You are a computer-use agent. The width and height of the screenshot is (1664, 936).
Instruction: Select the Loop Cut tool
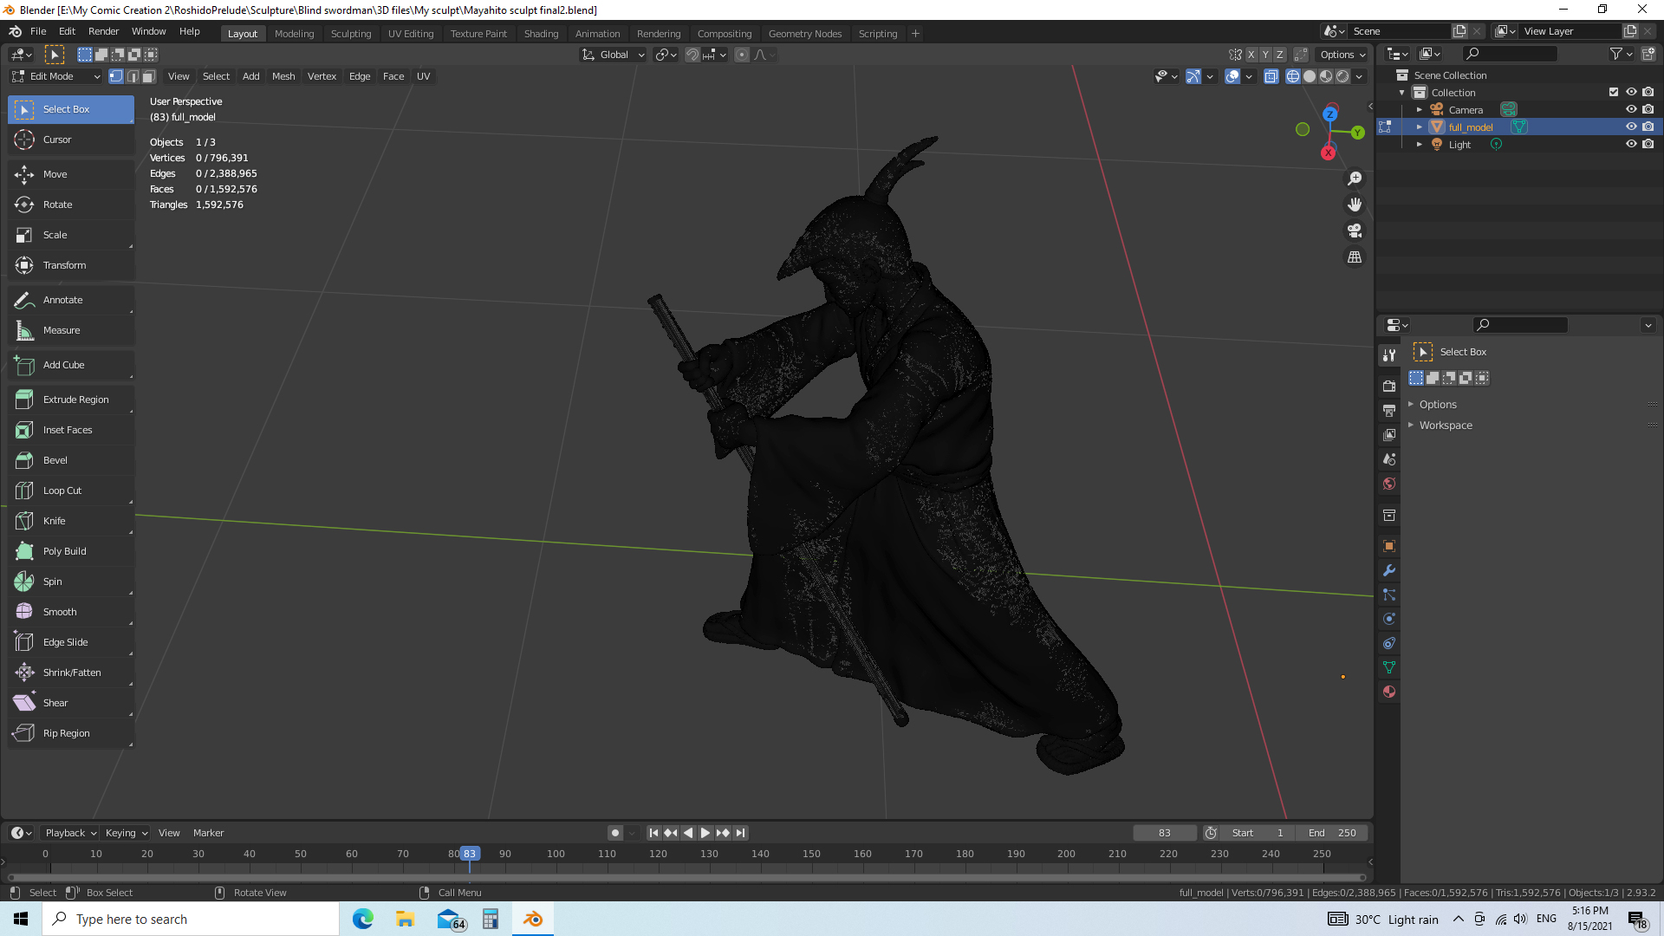[71, 491]
